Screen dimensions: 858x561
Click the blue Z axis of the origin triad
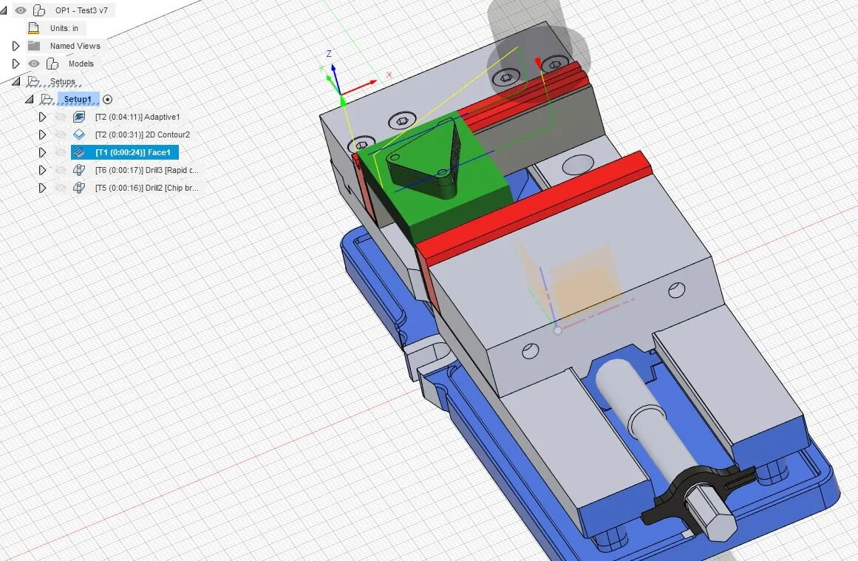pyautogui.click(x=335, y=78)
